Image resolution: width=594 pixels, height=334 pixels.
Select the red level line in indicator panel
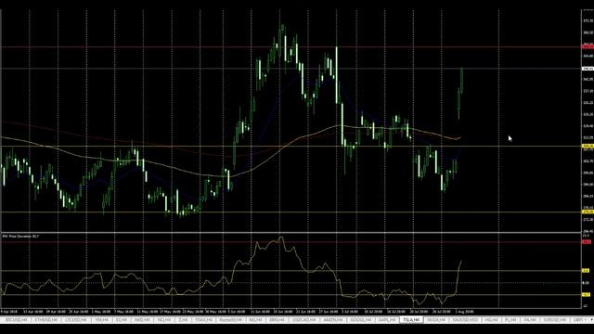291,241
